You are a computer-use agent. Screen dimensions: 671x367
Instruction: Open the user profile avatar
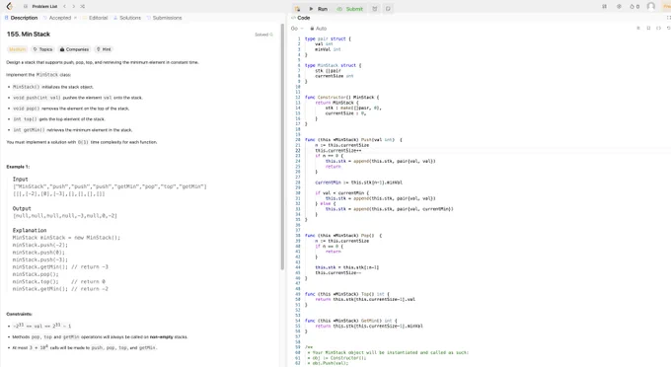(x=651, y=6)
